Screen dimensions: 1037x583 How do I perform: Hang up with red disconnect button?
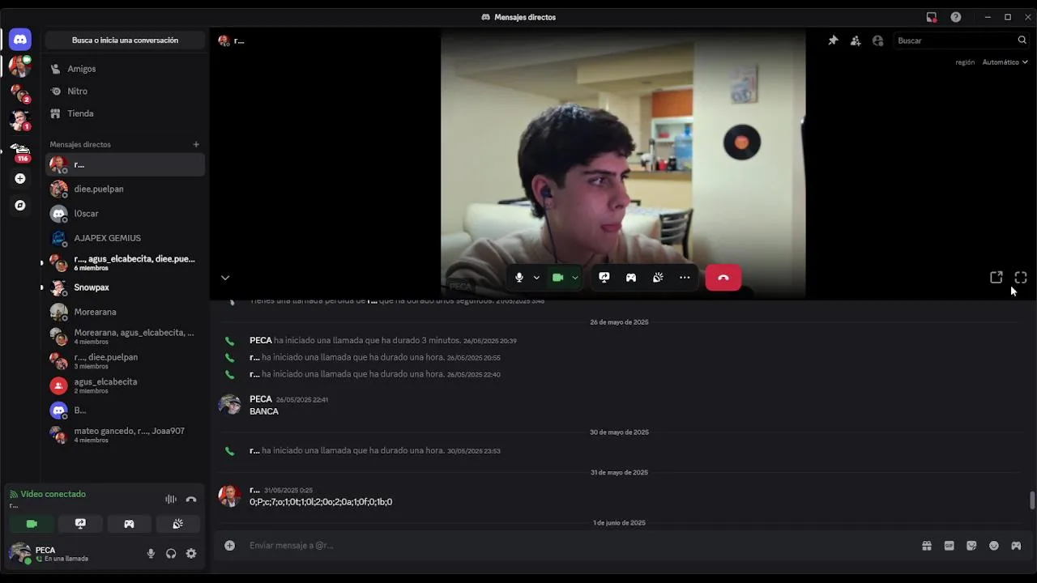(723, 278)
